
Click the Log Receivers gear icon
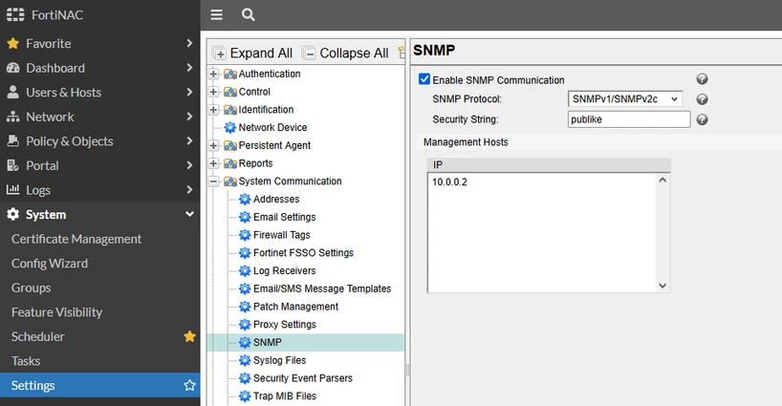(245, 271)
